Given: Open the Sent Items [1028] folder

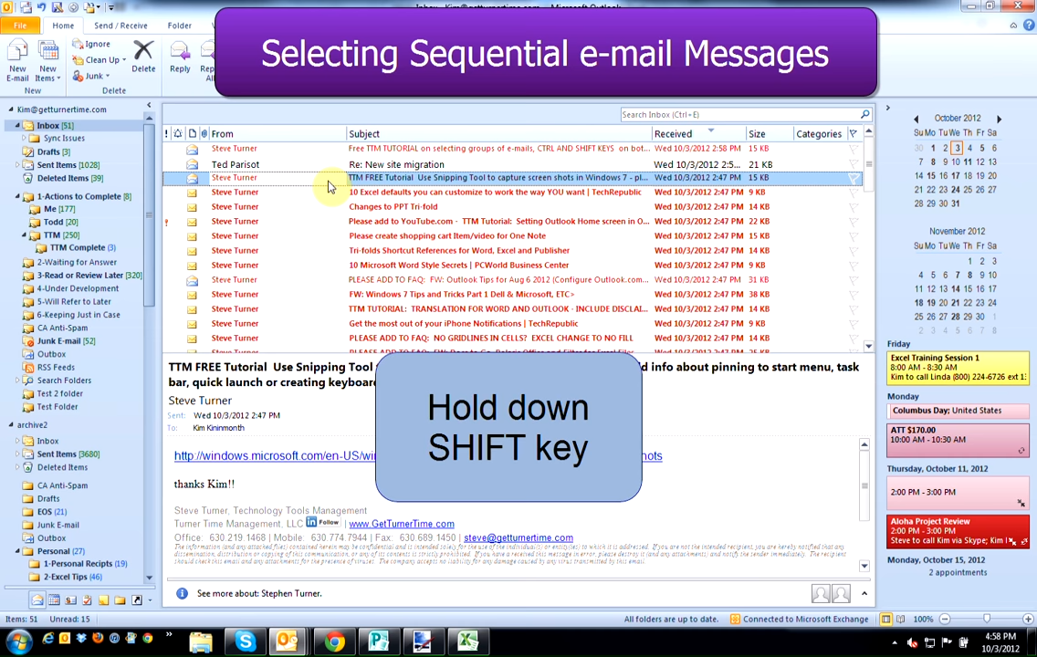Looking at the screenshot, I should [68, 164].
